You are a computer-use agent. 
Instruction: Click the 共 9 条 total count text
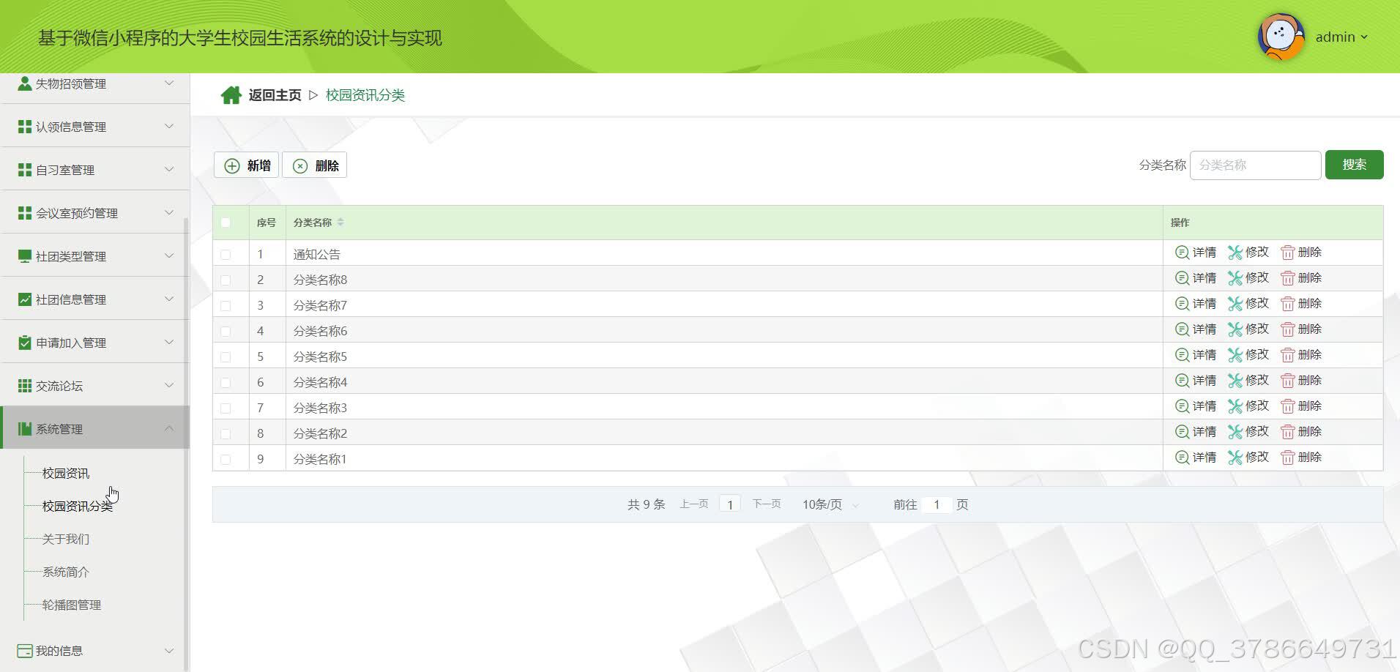pos(646,504)
